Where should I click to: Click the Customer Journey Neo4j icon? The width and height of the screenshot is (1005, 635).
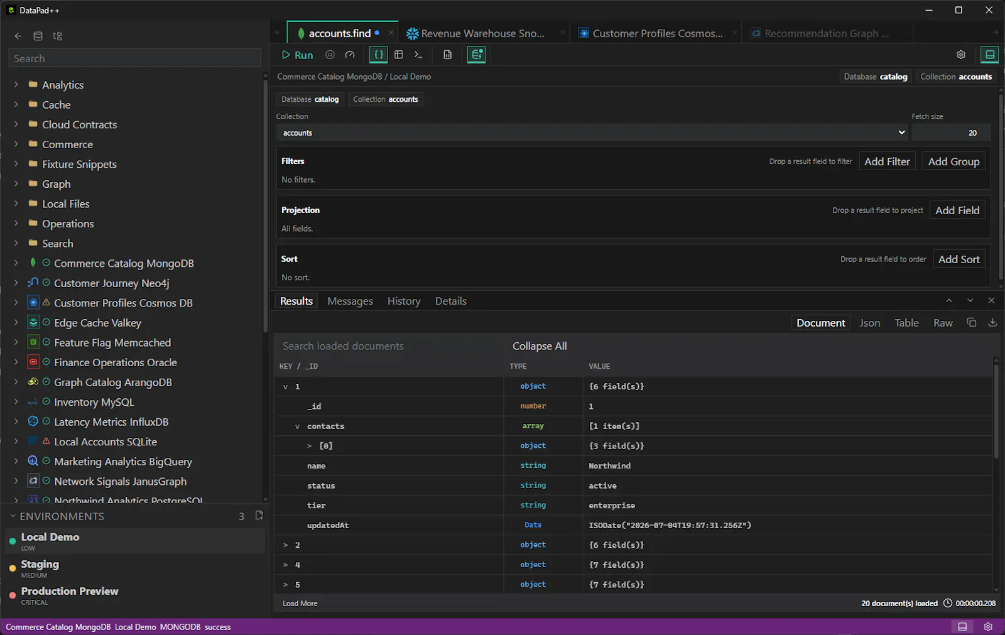pyautogui.click(x=33, y=283)
